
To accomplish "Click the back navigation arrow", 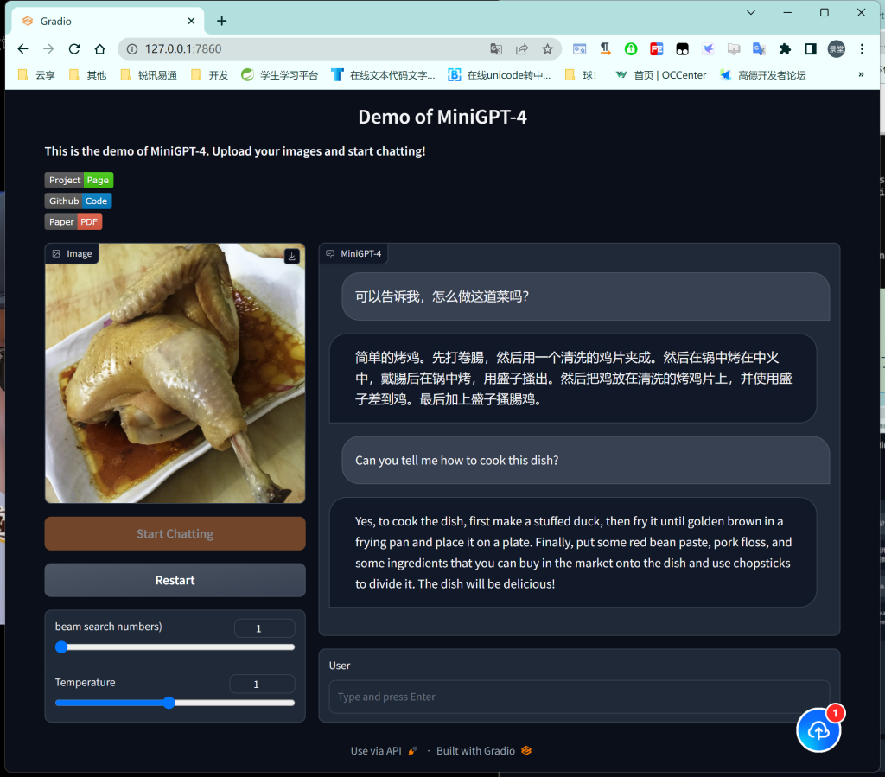I will 22,49.
